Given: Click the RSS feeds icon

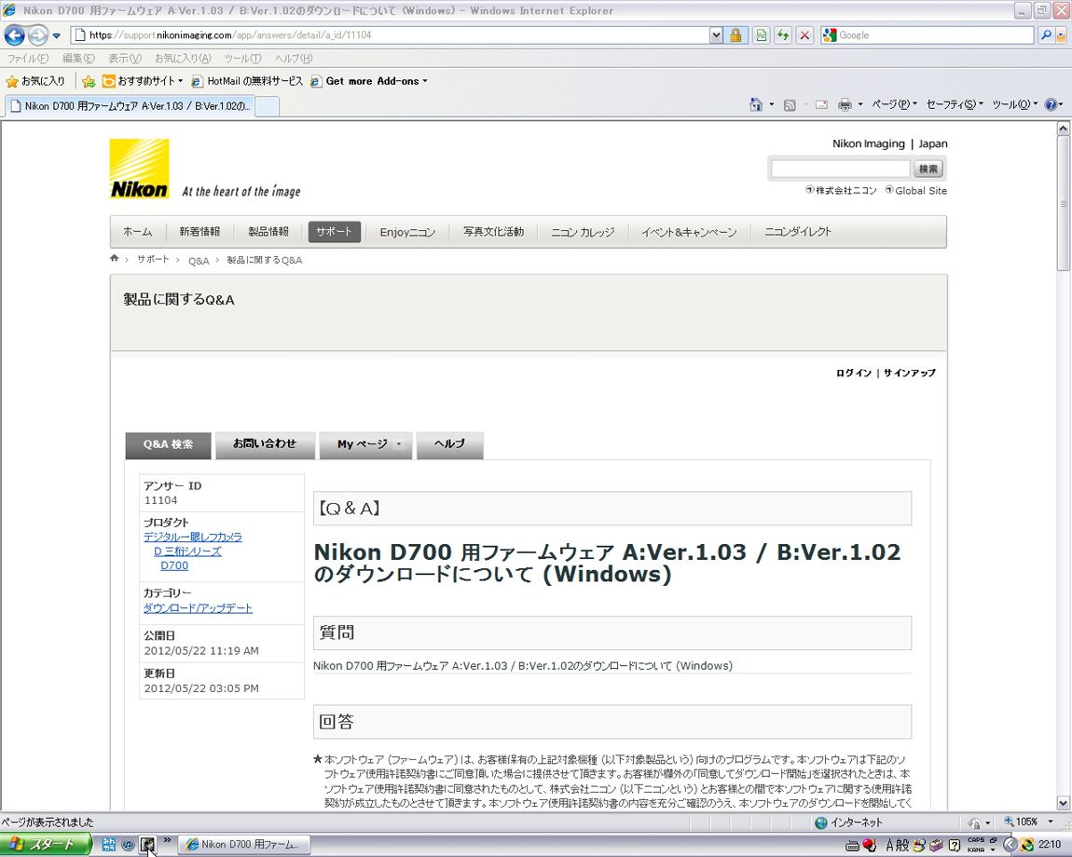Looking at the screenshot, I should point(790,104).
